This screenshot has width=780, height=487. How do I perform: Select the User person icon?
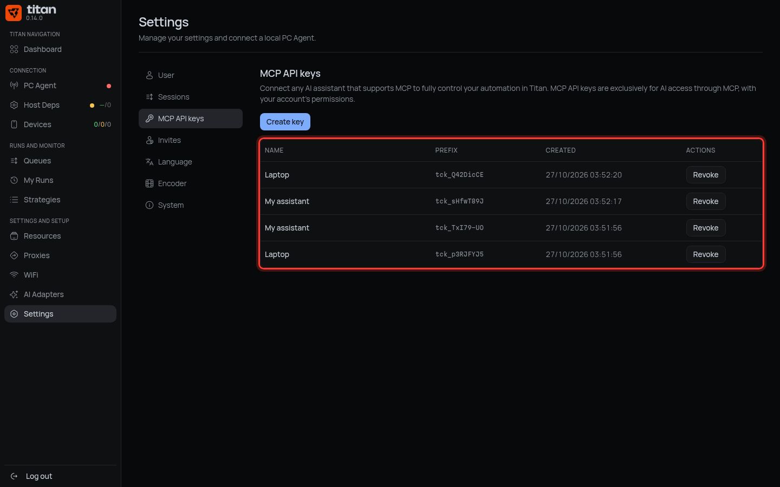click(149, 75)
